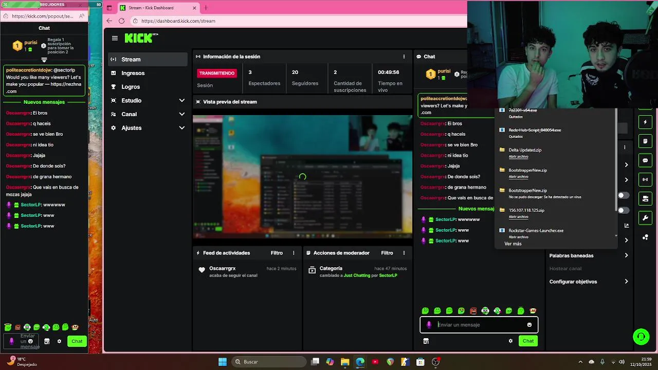Click the popout chat address bar
The image size is (658, 370).
44,16
